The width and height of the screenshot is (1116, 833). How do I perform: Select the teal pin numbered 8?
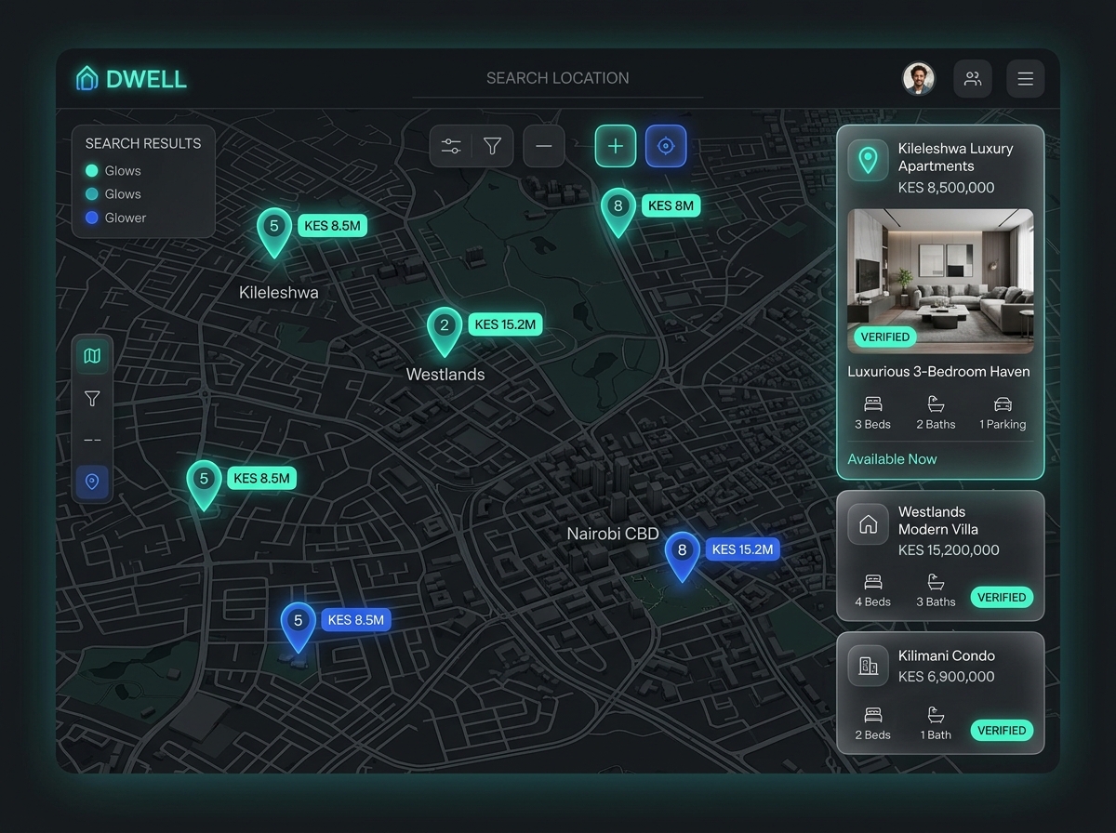point(618,212)
